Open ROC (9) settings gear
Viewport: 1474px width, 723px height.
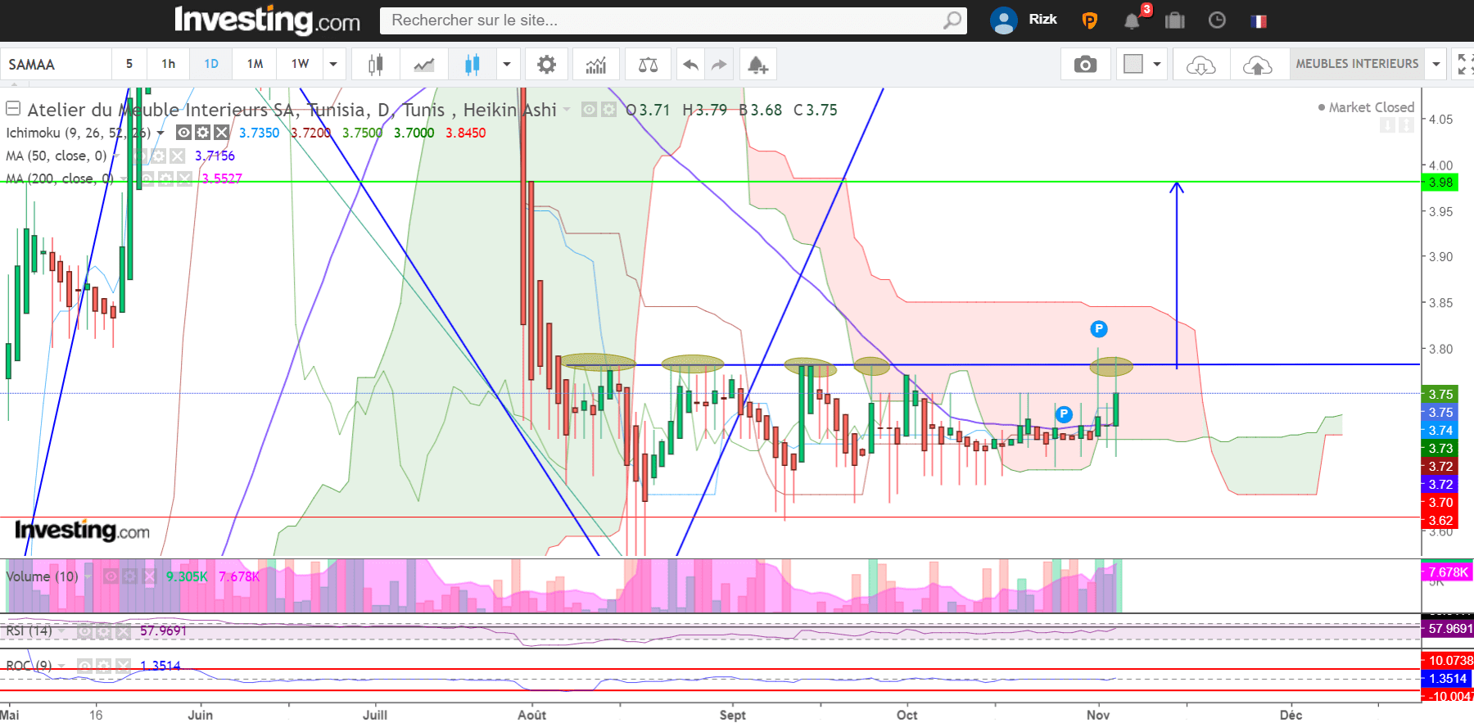coord(103,666)
